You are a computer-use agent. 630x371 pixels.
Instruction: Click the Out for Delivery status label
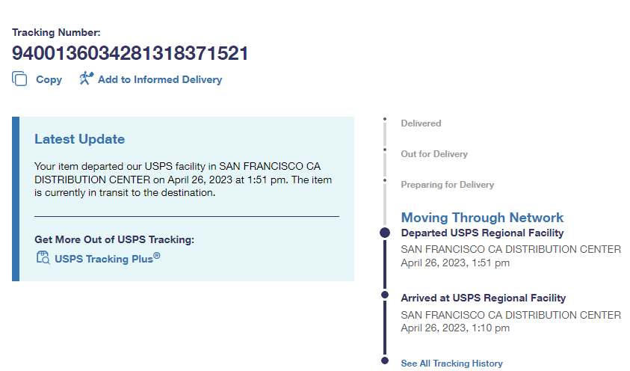(434, 154)
